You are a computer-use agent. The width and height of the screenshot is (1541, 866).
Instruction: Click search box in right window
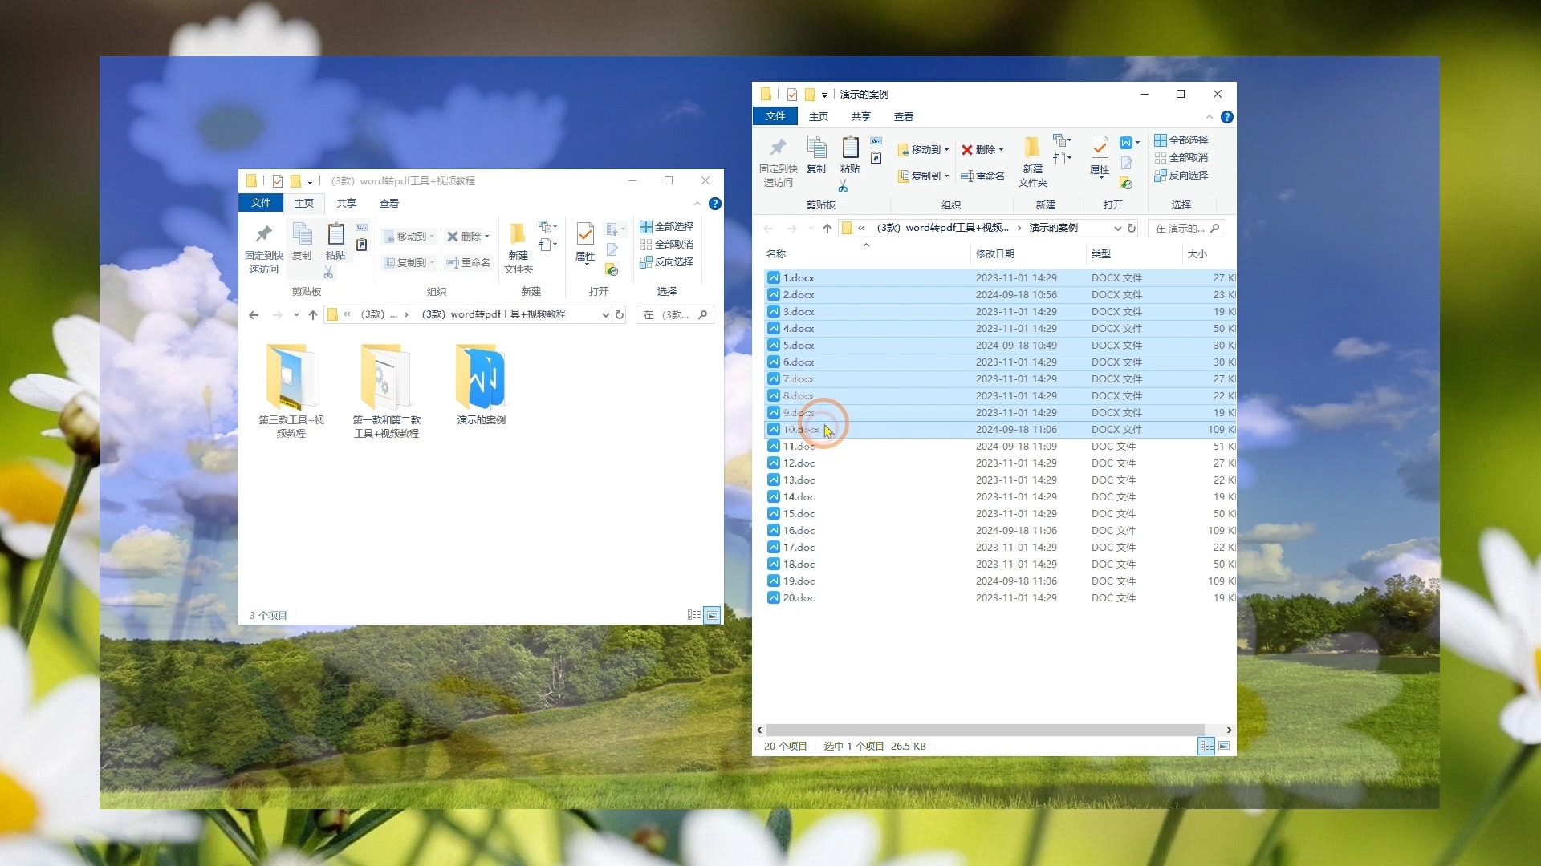(x=1186, y=229)
